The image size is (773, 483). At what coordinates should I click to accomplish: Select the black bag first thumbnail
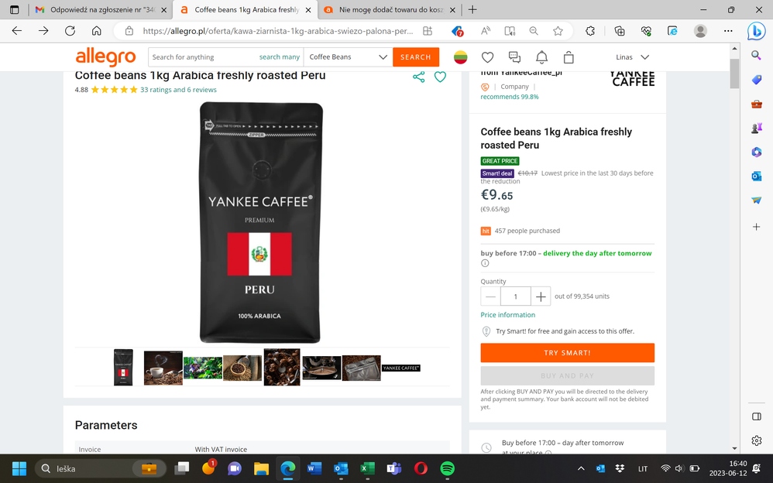coord(123,367)
